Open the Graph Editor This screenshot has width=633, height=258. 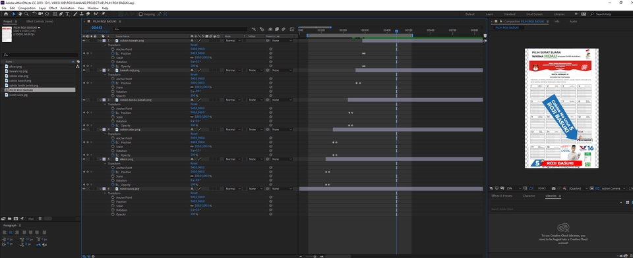(292, 29)
